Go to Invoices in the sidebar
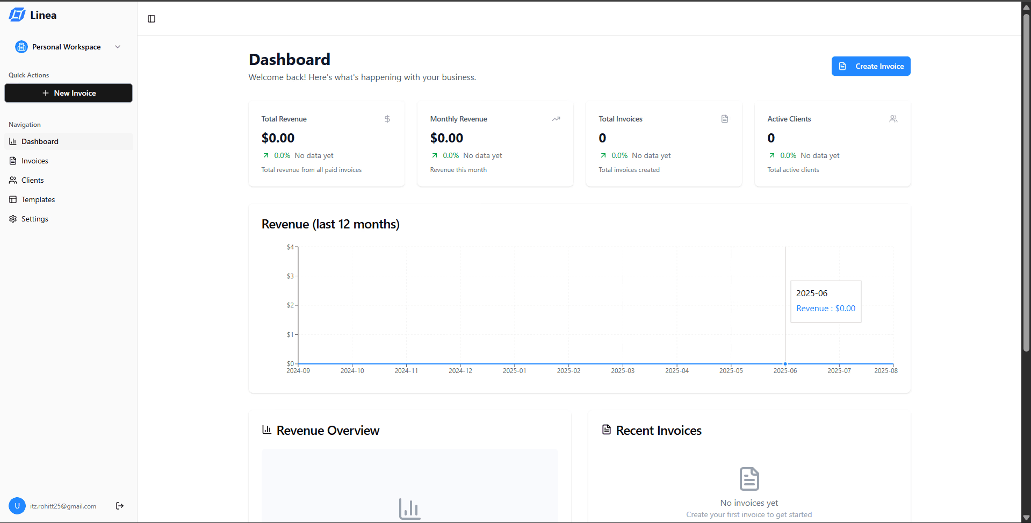Image resolution: width=1031 pixels, height=523 pixels. 34,161
